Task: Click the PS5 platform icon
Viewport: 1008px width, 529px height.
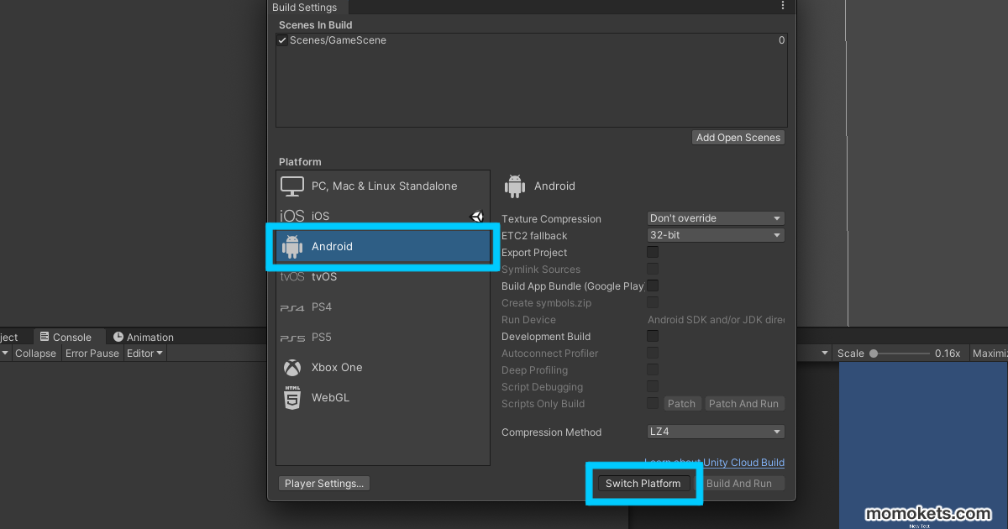Action: pos(291,337)
